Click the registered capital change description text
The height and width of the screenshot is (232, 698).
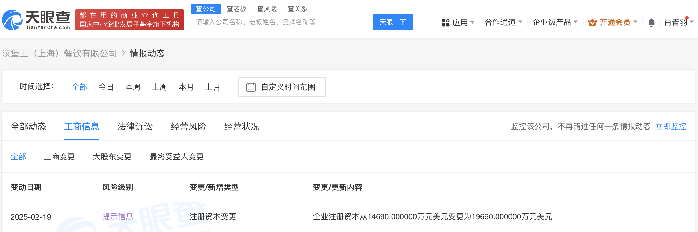[x=432, y=217]
